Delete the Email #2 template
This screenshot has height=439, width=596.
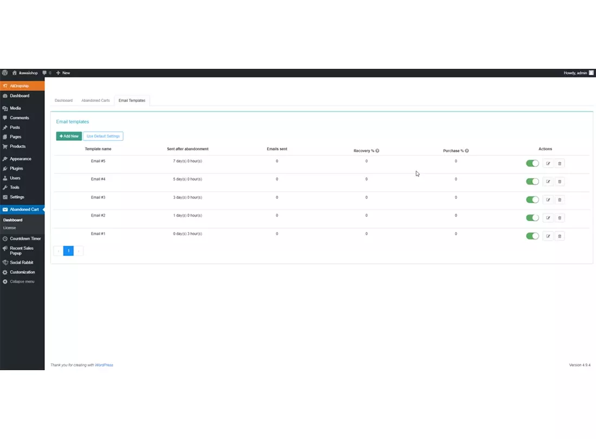pos(560,218)
